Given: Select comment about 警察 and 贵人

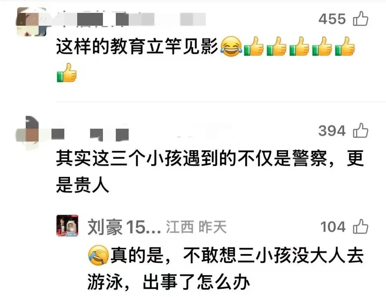Looking at the screenshot, I should [x=210, y=172].
